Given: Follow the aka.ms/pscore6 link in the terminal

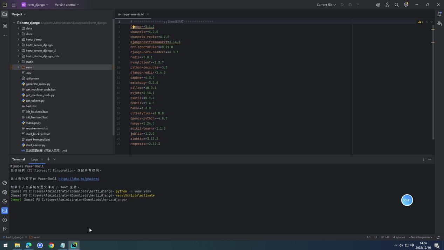Looking at the screenshot, I should point(79,178).
